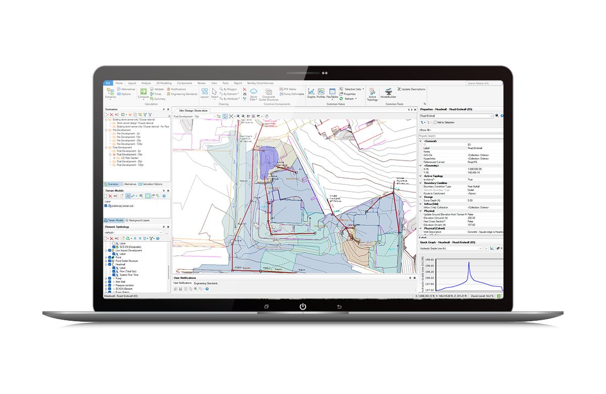
Task: Launch ModelBuilder from Common Tools
Action: pos(389,91)
